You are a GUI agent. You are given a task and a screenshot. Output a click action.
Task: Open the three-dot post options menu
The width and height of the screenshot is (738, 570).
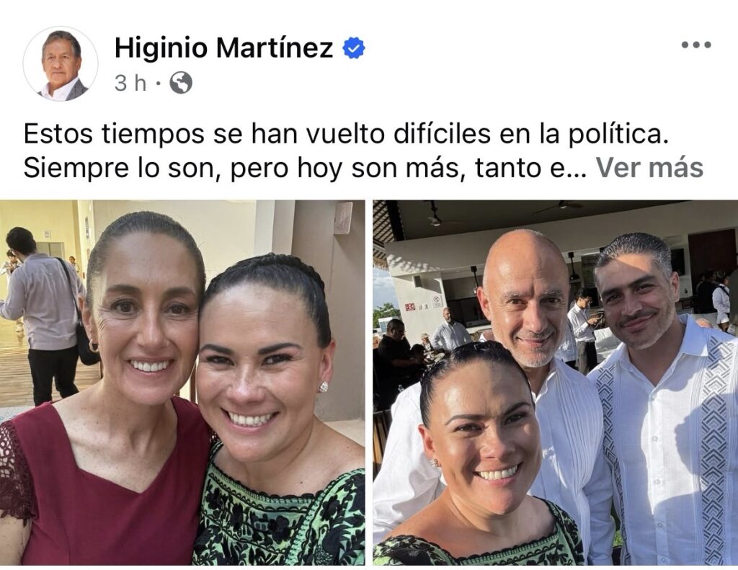pos(696,45)
